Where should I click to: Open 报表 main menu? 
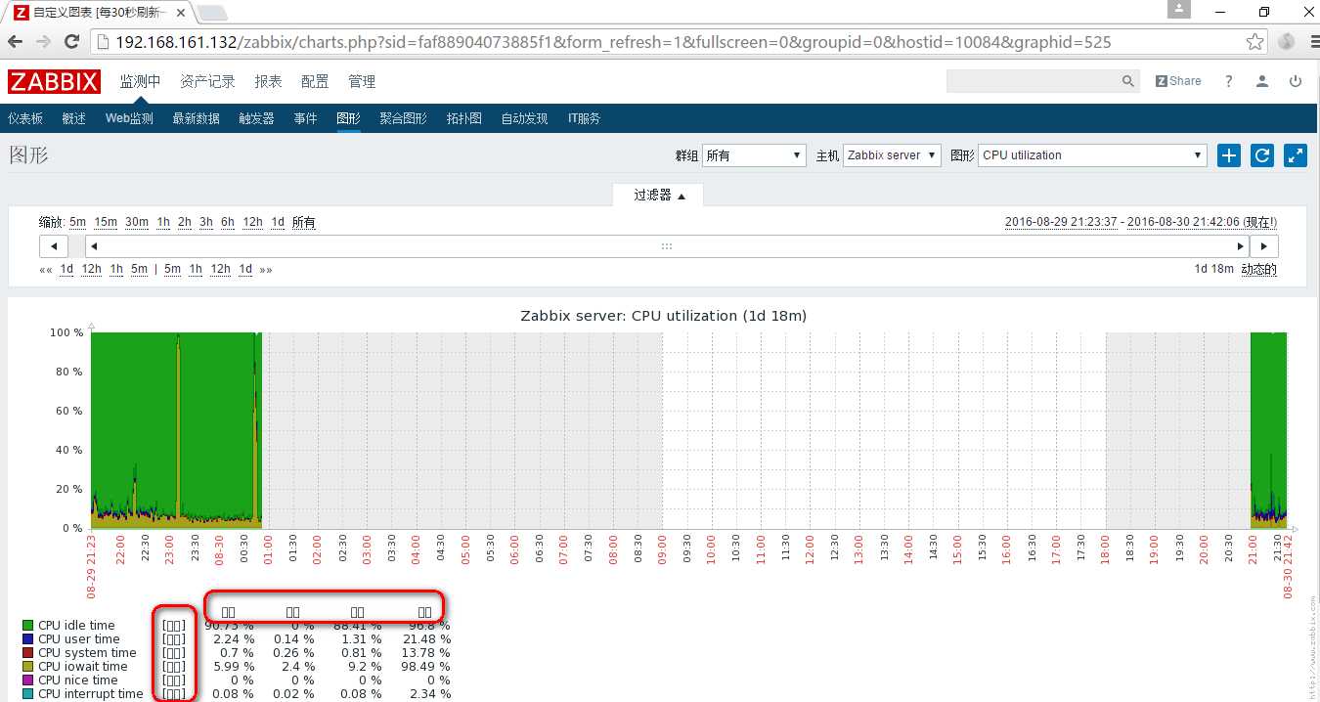click(268, 81)
